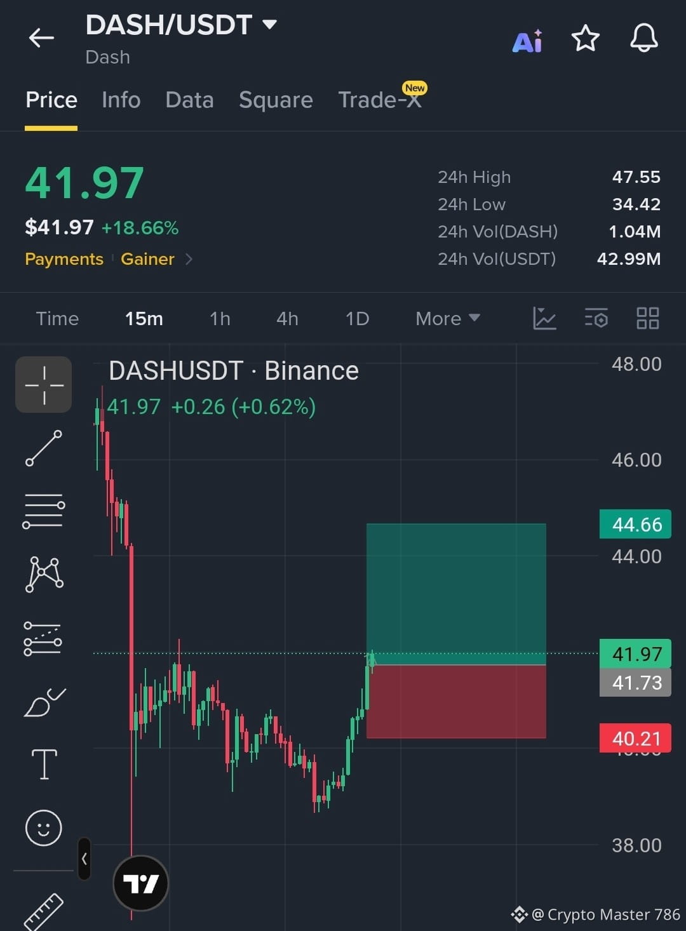Image resolution: width=686 pixels, height=931 pixels.
Task: Click the +18.66% change percentage
Action: click(140, 227)
